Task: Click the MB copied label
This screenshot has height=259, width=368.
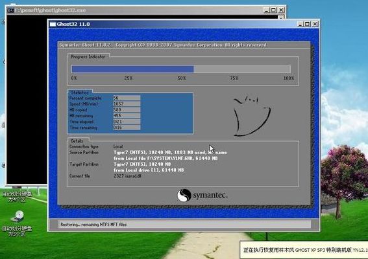Action: click(x=78, y=110)
